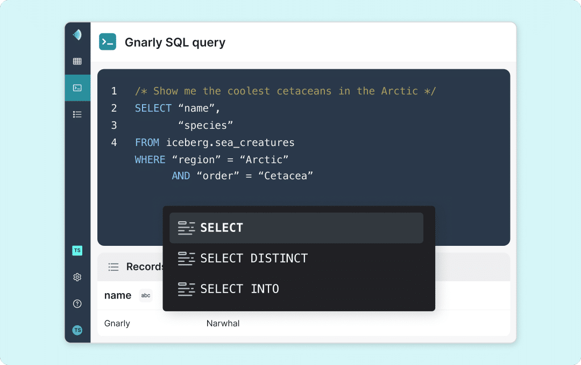The width and height of the screenshot is (581, 365).
Task: Click the abc type badge next to name
Action: click(146, 295)
